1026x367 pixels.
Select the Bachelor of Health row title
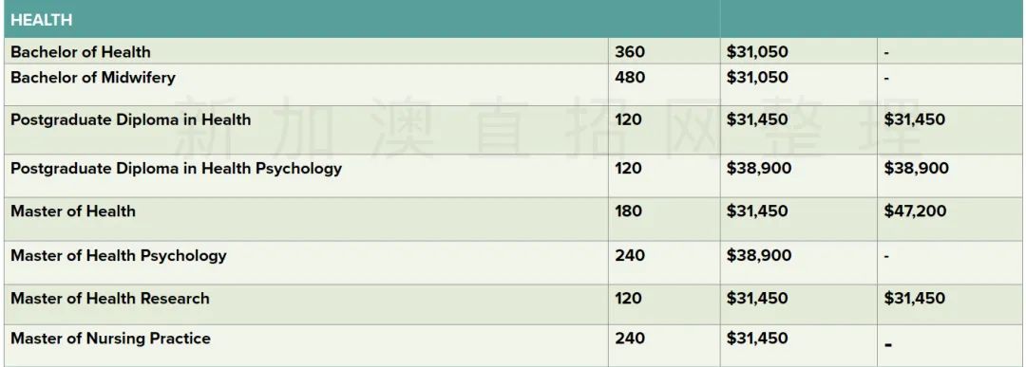point(81,52)
